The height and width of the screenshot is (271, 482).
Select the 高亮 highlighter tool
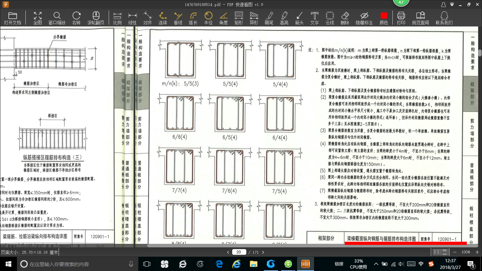click(284, 18)
